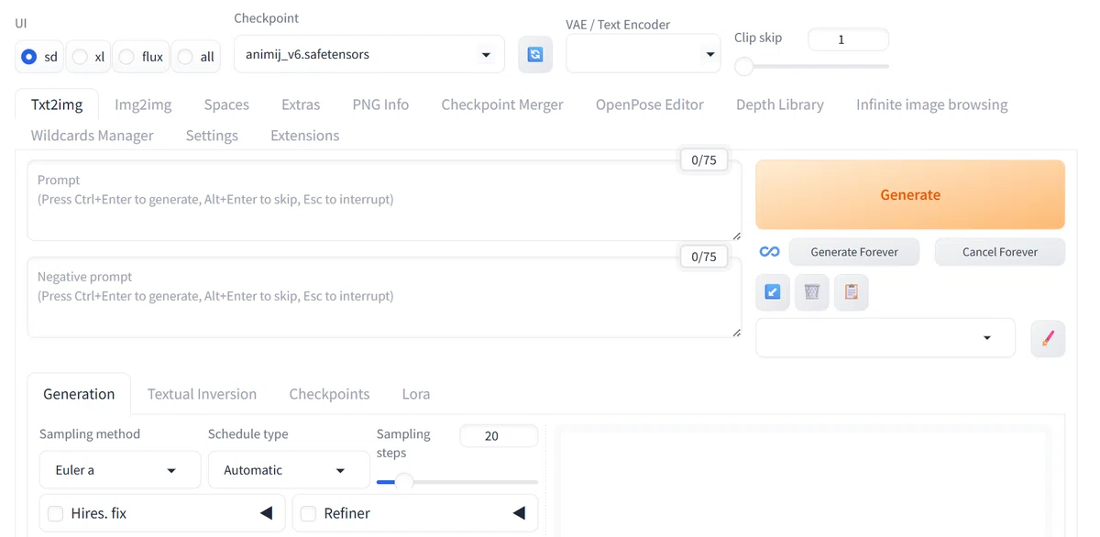Select the Generation sub-tab
Viewport: 1100px width, 537px height.
click(79, 394)
